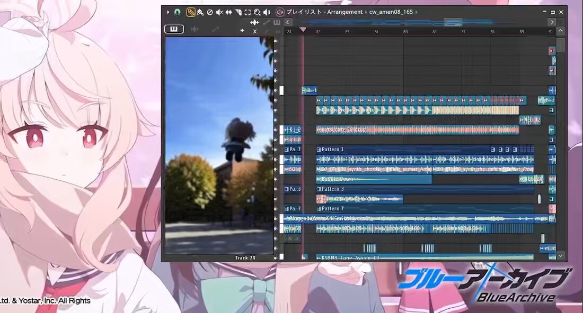This screenshot has width=583, height=313.
Task: Click the vertical scrollbar thumb
Action: (561, 45)
